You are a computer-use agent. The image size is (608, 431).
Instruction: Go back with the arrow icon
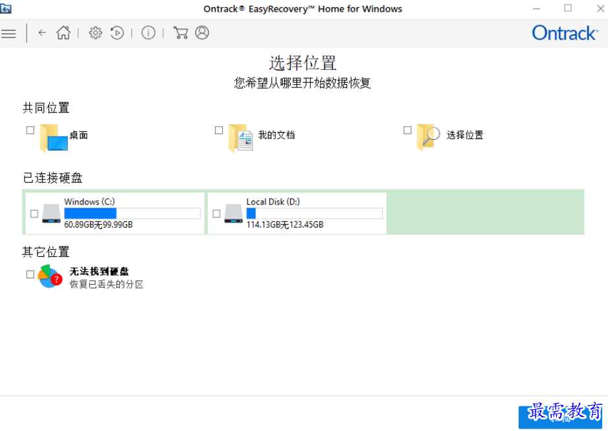42,32
